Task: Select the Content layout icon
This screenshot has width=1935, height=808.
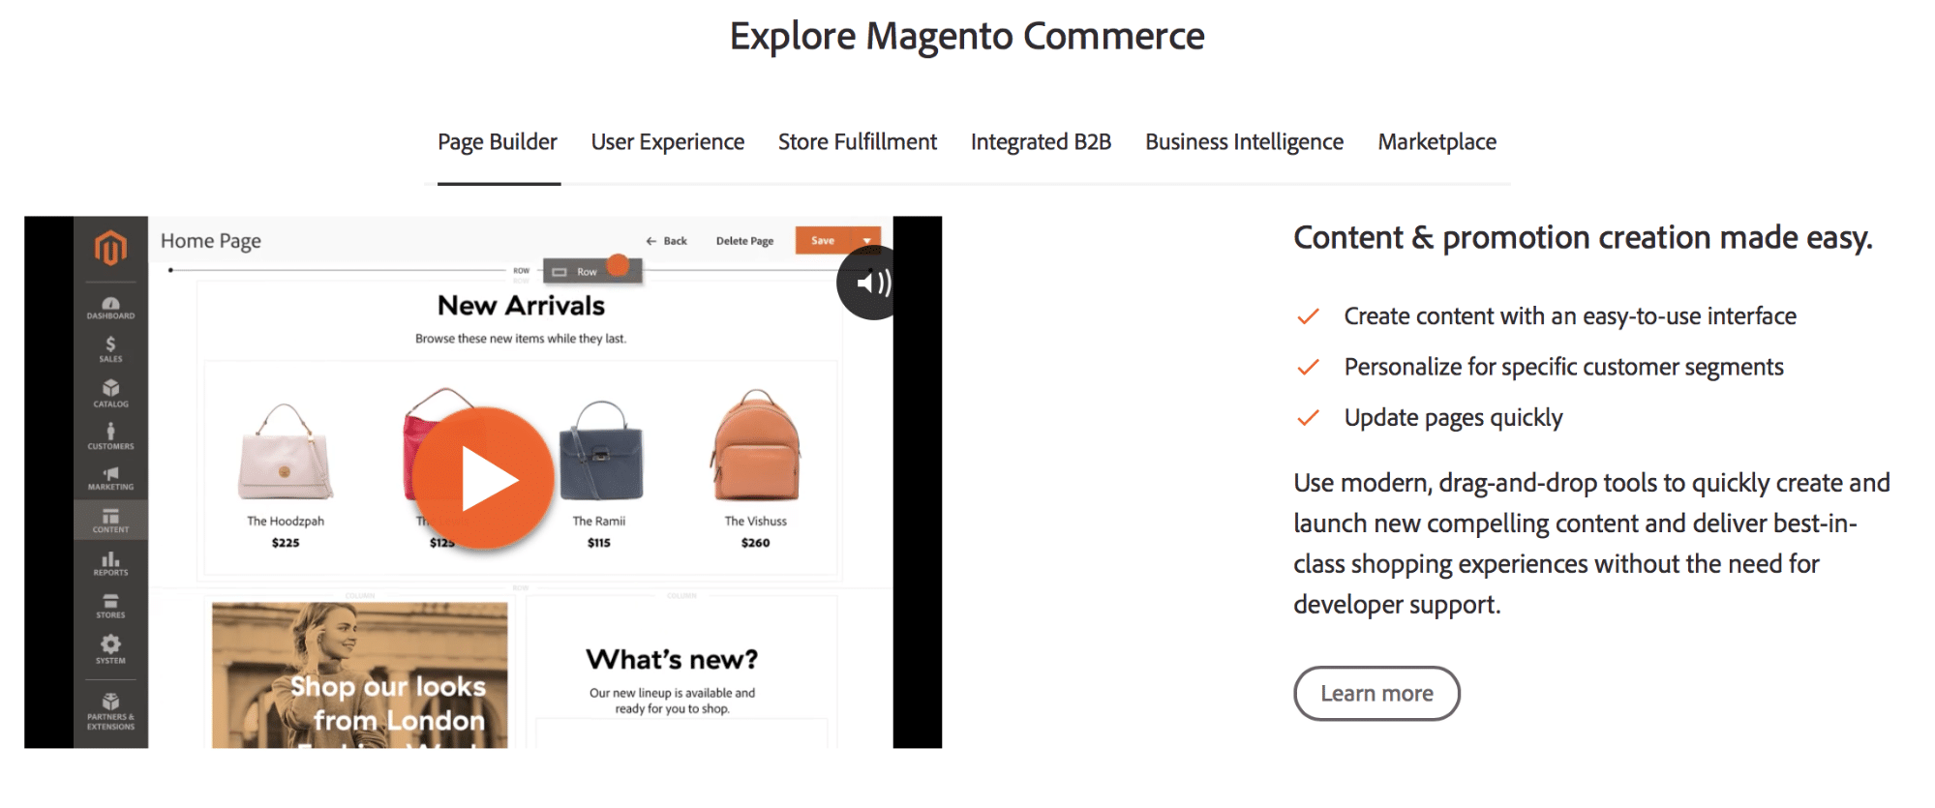Action: pos(110,521)
